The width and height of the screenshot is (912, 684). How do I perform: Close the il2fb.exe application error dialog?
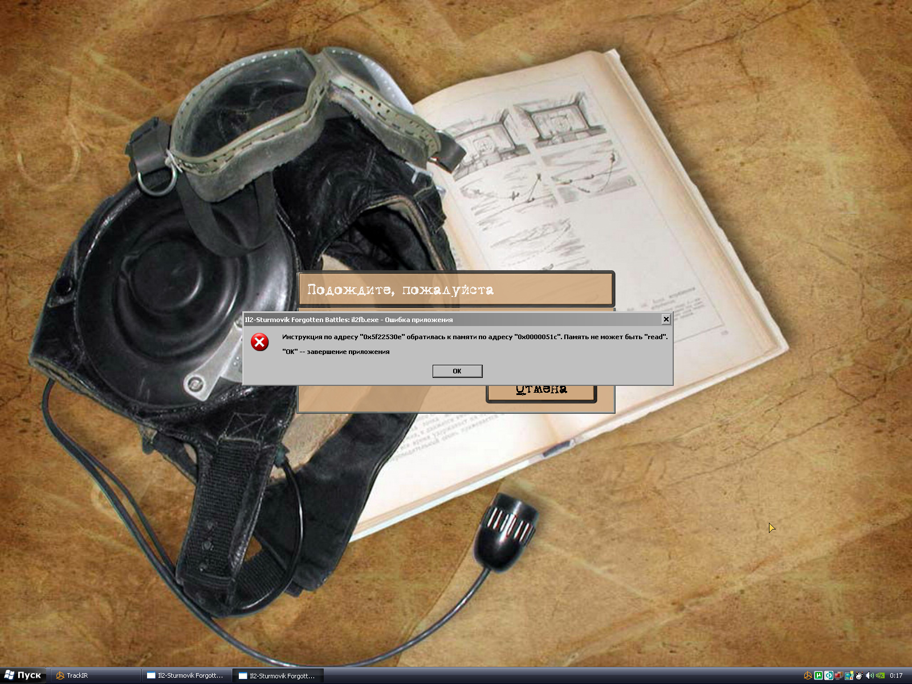pos(666,319)
